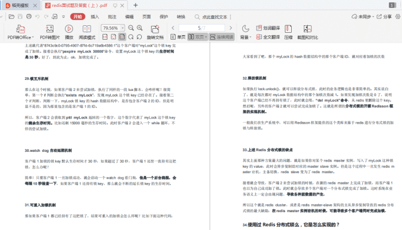Click the page number input field
The height and width of the screenshot is (230, 402).
point(201,28)
